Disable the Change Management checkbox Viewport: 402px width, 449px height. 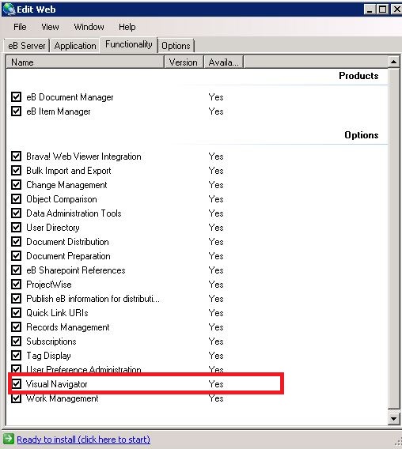pyautogui.click(x=17, y=185)
